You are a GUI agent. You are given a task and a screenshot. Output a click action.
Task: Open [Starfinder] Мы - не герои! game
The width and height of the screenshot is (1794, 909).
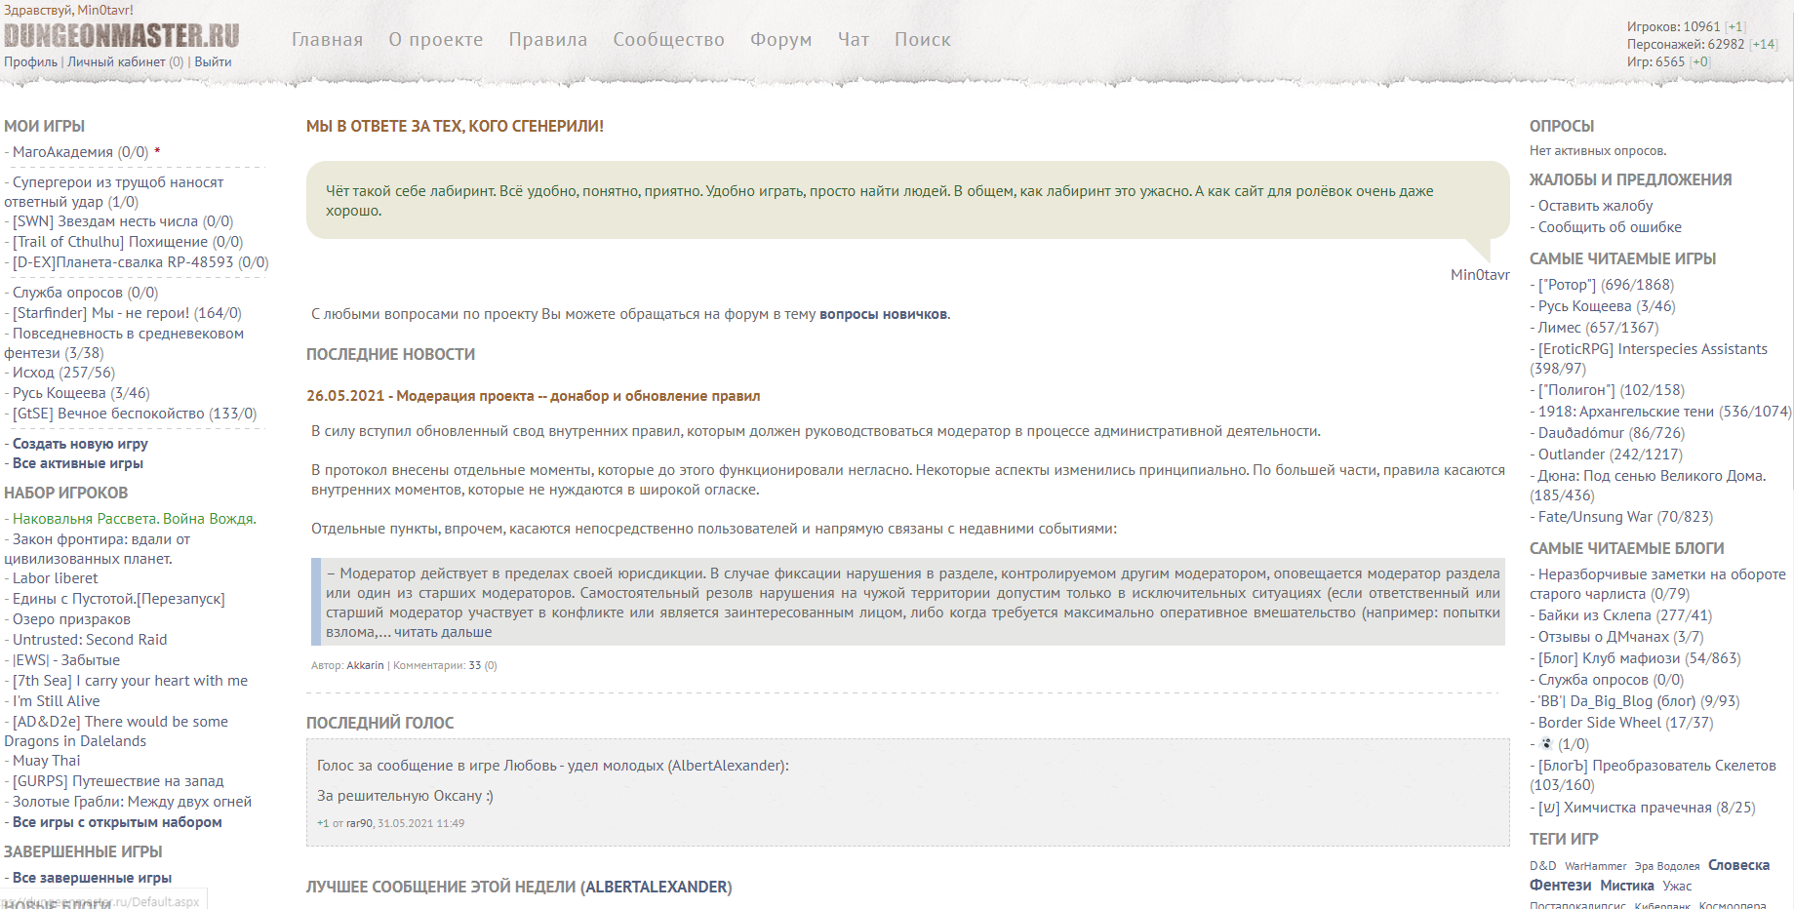[x=126, y=313]
